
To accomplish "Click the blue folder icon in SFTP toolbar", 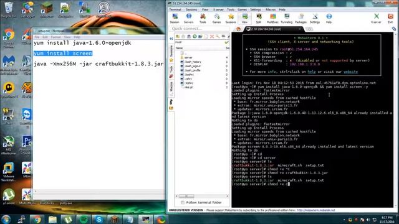I will coord(200,37).
